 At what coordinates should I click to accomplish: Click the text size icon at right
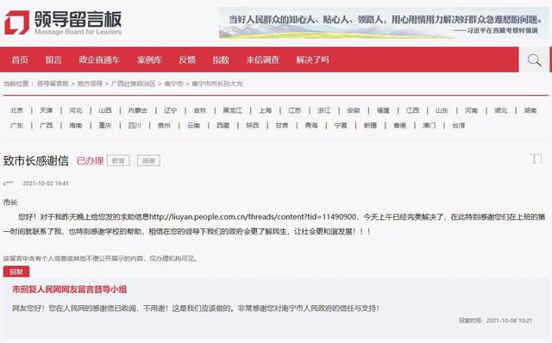click(536, 159)
